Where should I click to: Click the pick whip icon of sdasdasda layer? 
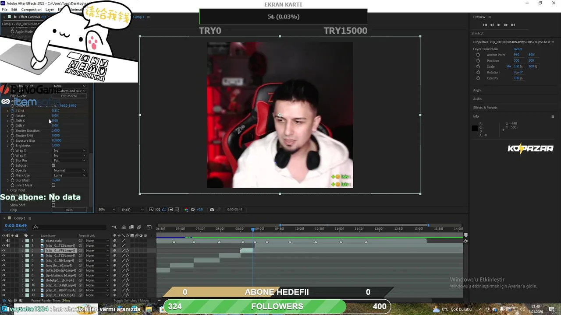(81, 241)
